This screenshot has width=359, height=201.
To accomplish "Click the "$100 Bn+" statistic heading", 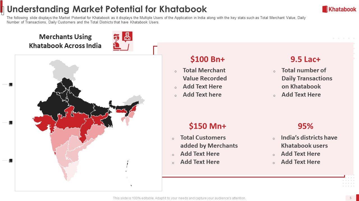I will click(208, 59).
